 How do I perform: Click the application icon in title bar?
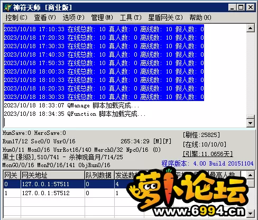8,7
